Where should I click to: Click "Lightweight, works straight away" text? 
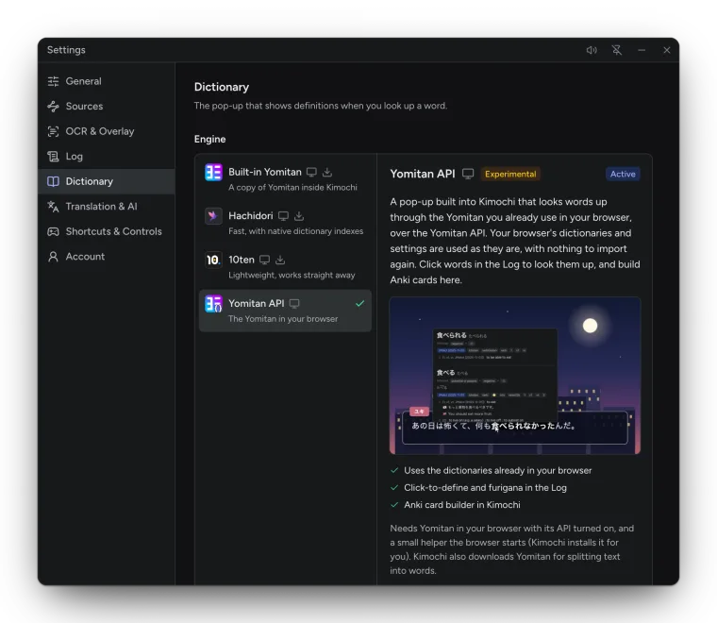point(292,276)
